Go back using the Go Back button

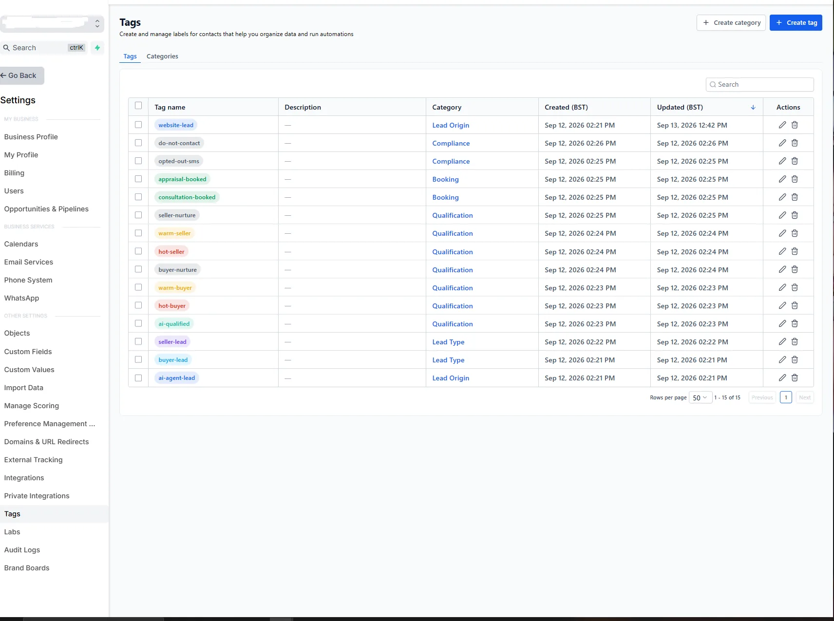pos(21,75)
